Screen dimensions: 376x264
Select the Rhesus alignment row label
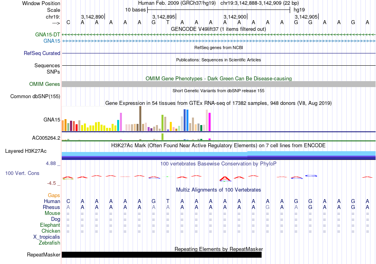51,207
